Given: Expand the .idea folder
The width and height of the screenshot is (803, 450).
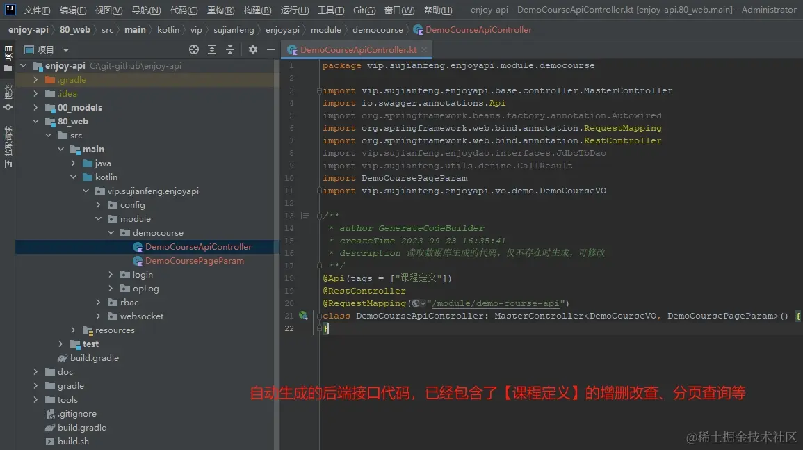Looking at the screenshot, I should click(x=35, y=93).
